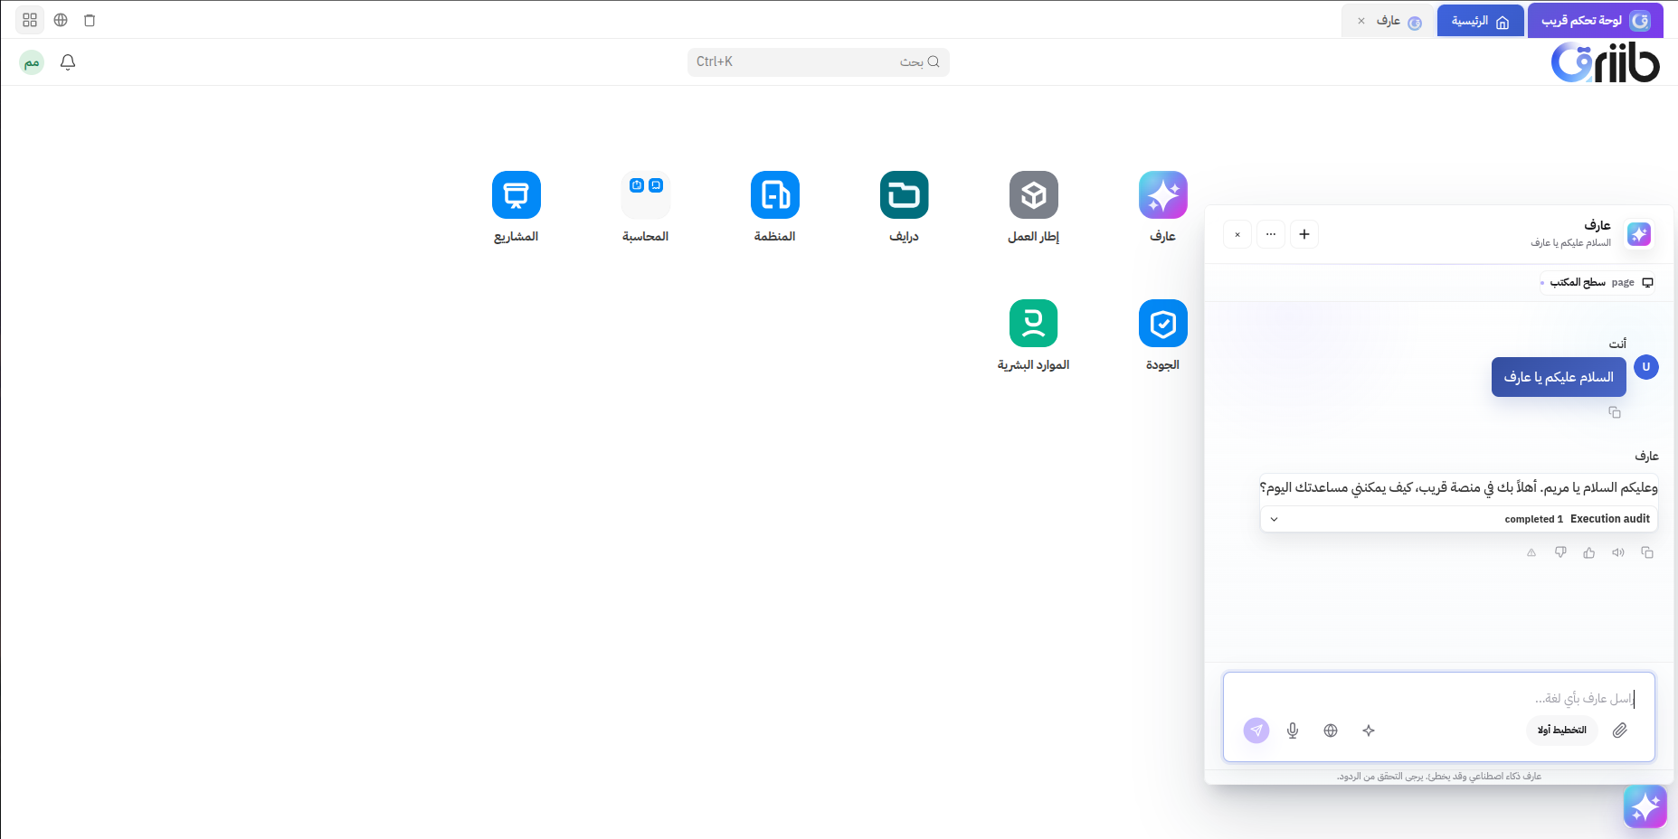Open the apps grid icon in top bar

(x=30, y=20)
